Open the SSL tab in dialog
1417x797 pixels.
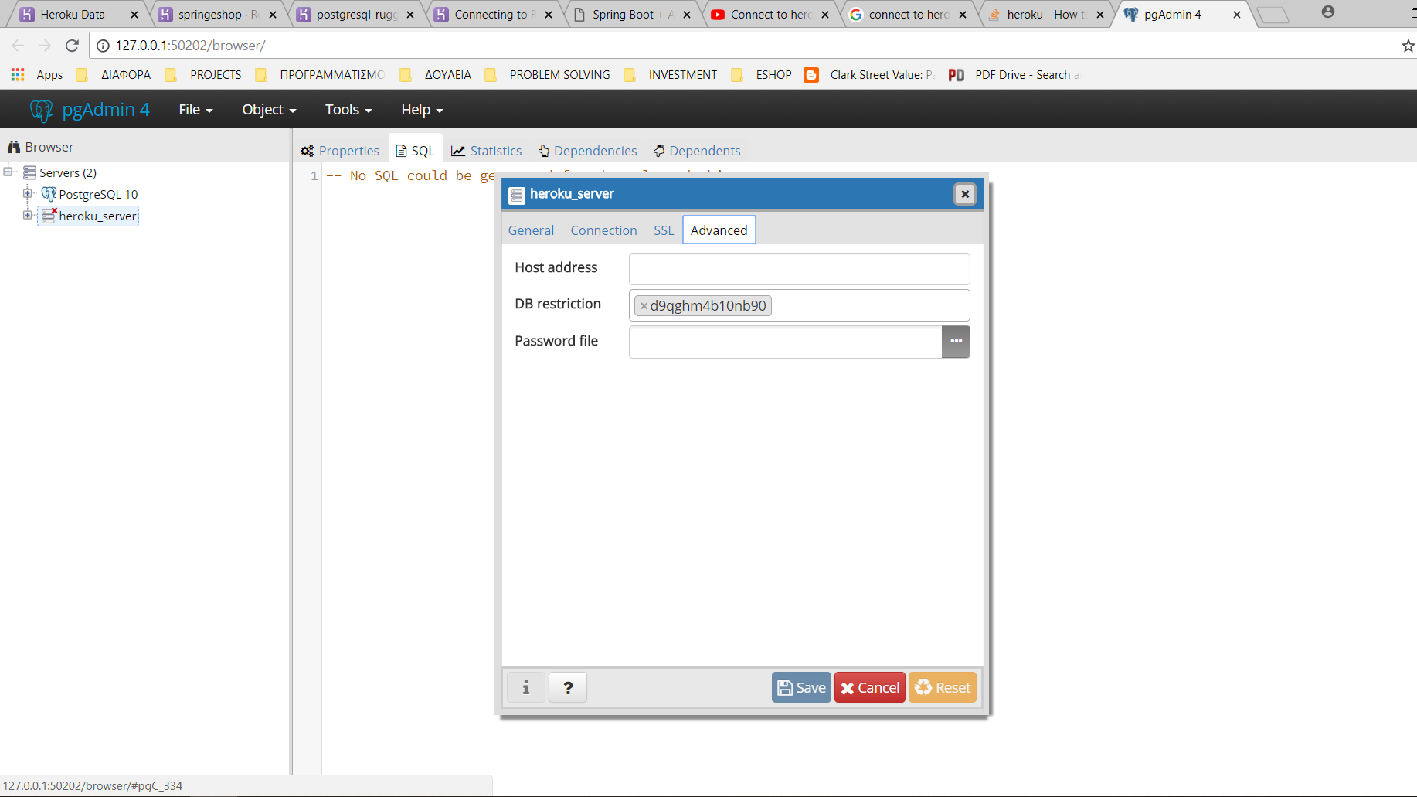pos(664,230)
